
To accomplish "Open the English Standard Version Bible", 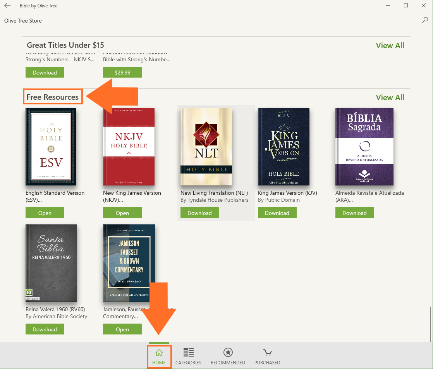I will pos(45,213).
